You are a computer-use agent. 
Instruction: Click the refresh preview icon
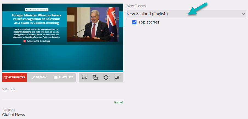click(x=106, y=77)
